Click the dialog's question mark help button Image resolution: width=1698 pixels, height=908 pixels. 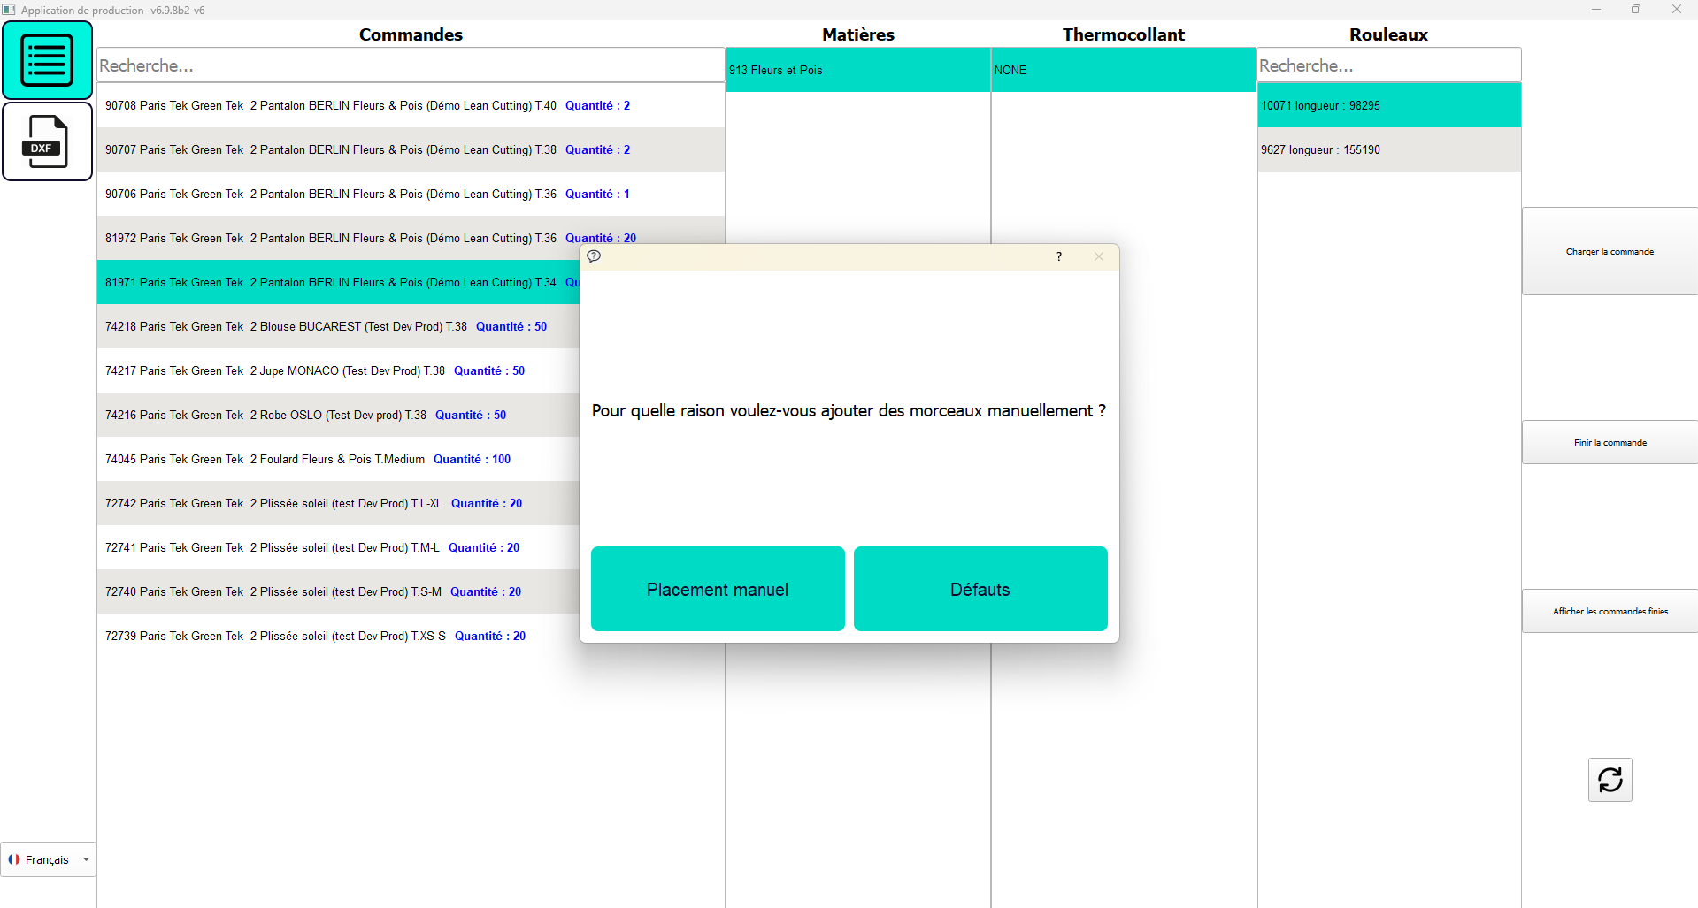1058,256
